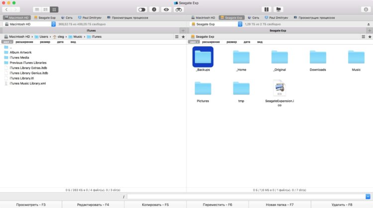Image resolution: width=373 pixels, height=208 pixels.
Task: Open right panel favorites star
Action: [370, 37]
